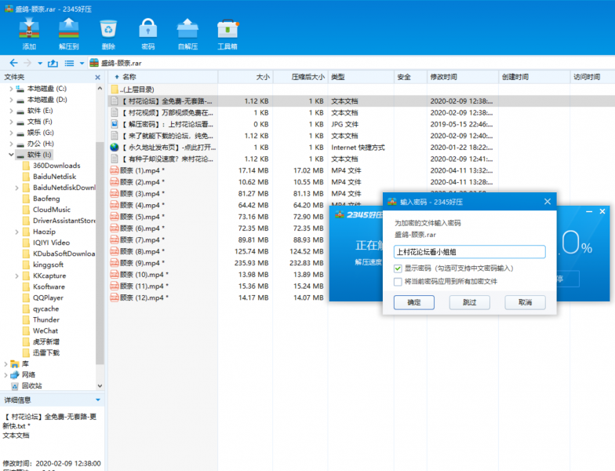Expand the Haozip folder node
The image size is (615, 471).
click(16, 232)
